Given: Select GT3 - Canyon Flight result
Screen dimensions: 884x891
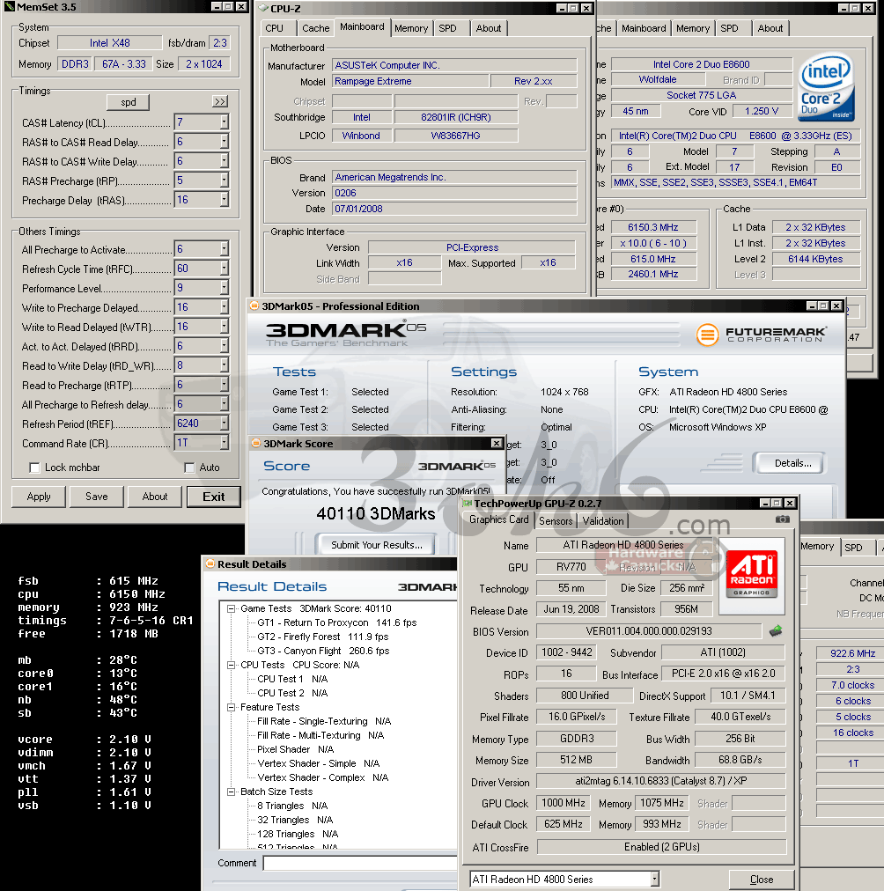Looking at the screenshot, I should point(323,652).
